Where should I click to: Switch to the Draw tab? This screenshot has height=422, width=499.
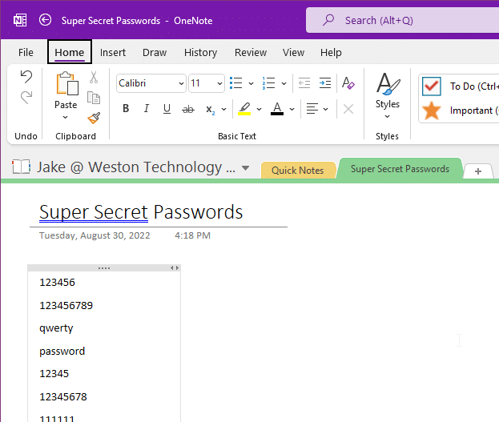point(155,52)
